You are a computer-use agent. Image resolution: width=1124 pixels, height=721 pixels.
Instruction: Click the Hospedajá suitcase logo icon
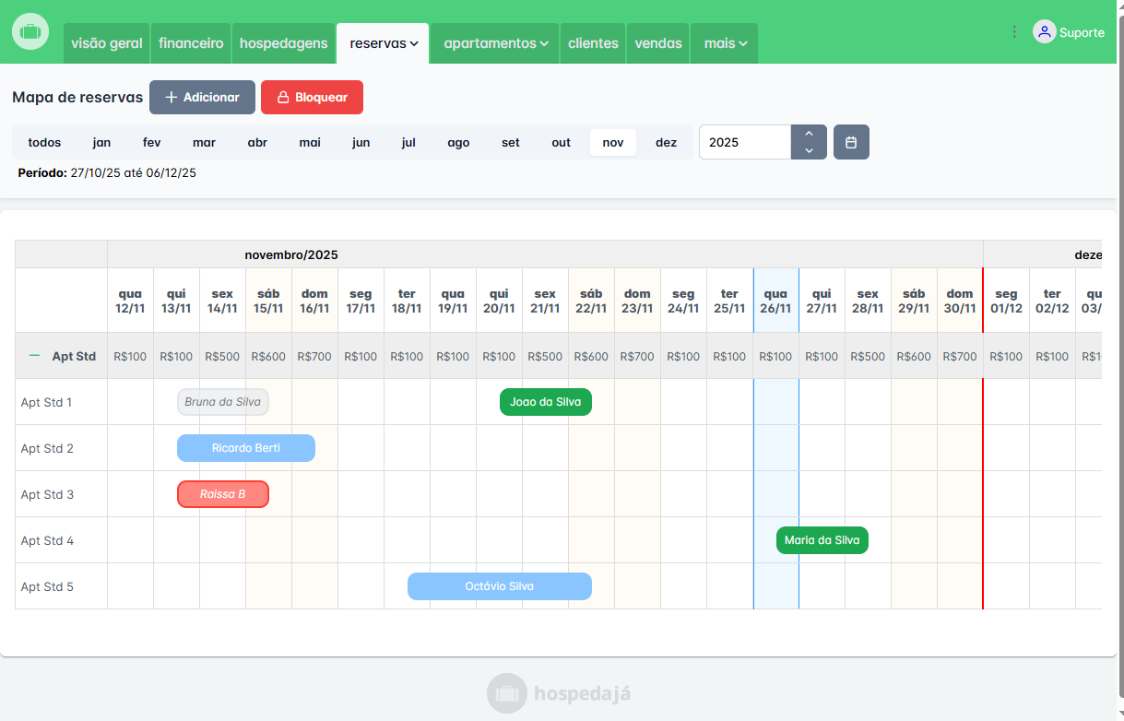30,31
